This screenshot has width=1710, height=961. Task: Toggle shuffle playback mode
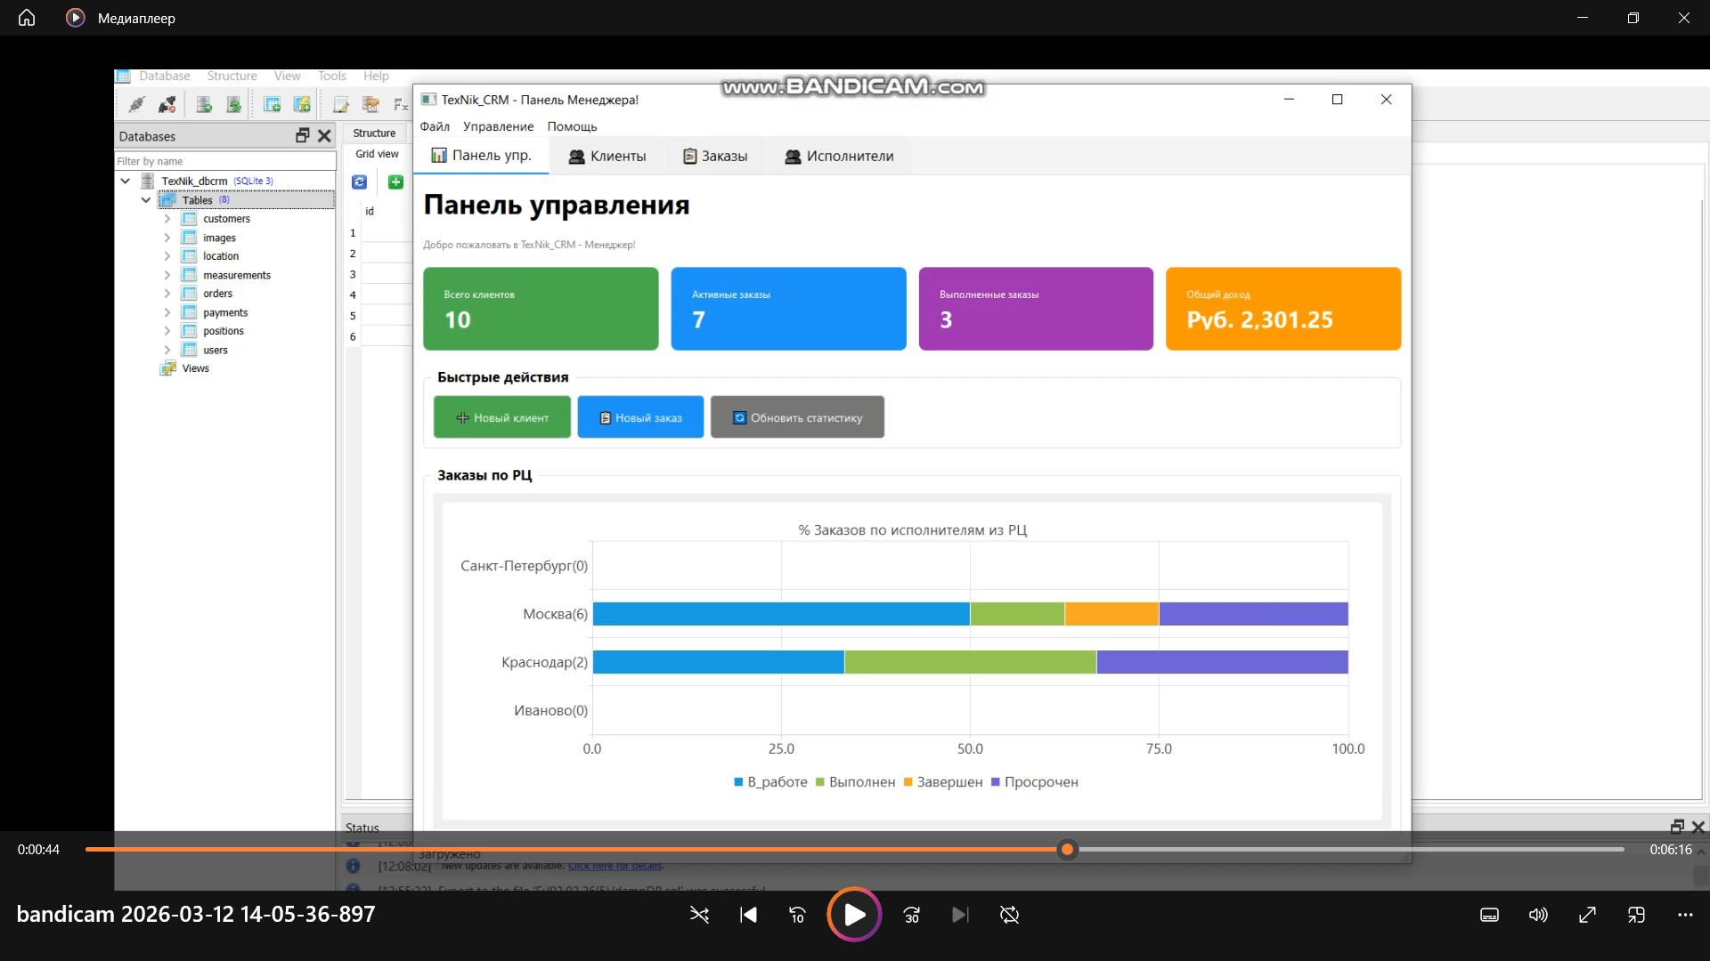[x=699, y=915]
